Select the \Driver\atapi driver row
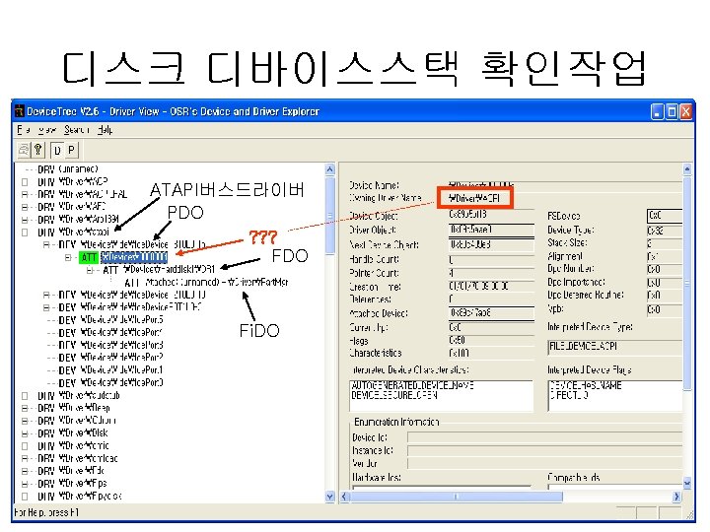 click(73, 233)
